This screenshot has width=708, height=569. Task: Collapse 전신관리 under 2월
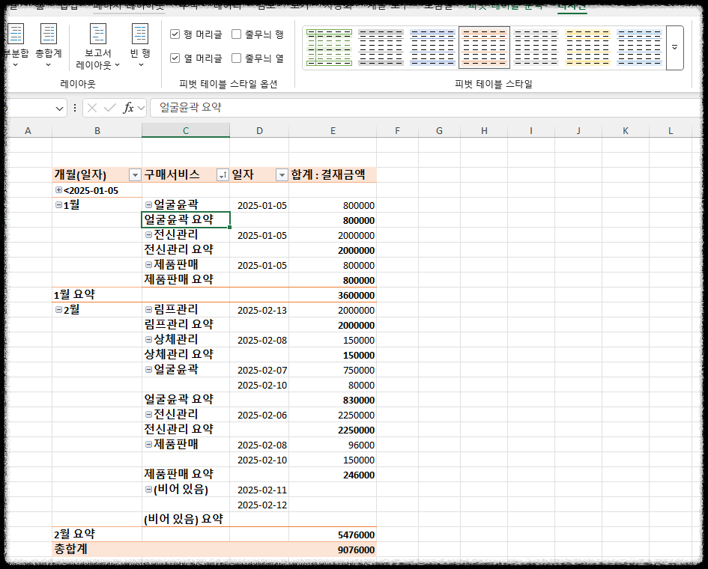[148, 414]
